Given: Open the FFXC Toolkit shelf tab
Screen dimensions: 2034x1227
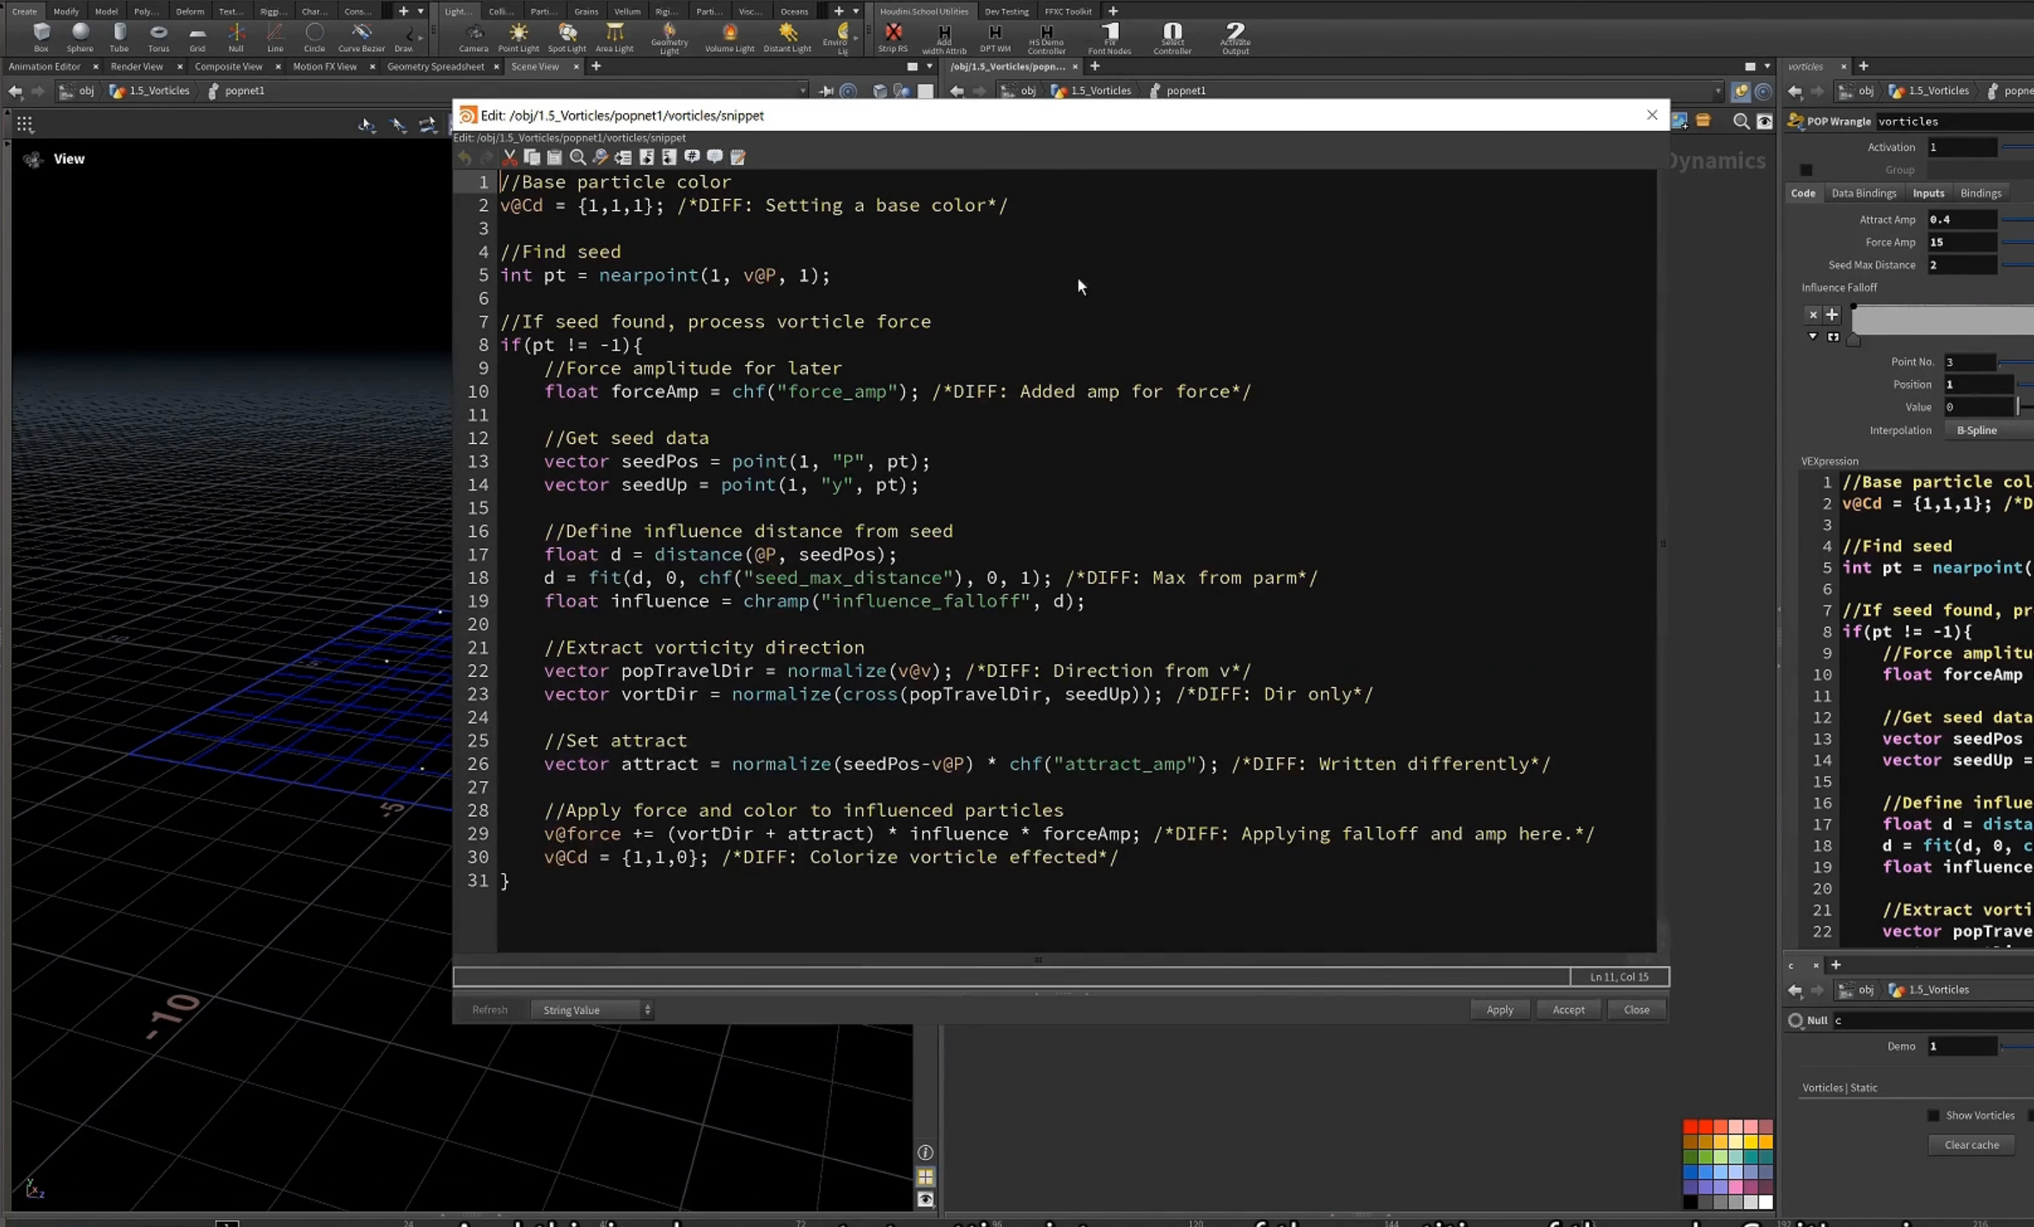Looking at the screenshot, I should point(1067,11).
